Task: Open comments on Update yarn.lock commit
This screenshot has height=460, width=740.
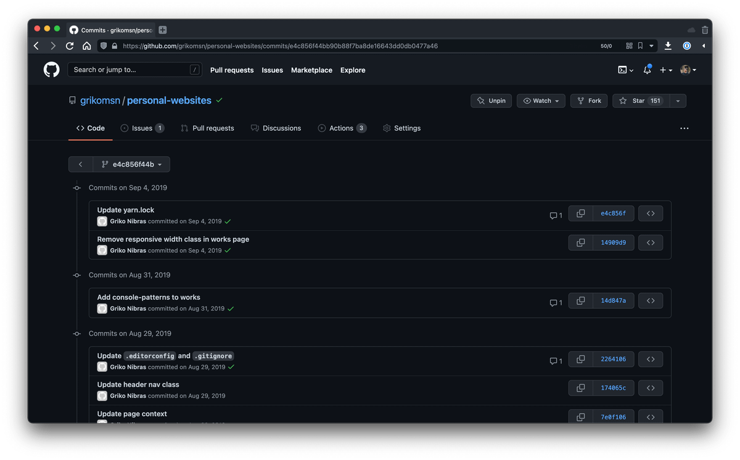Action: tap(556, 215)
